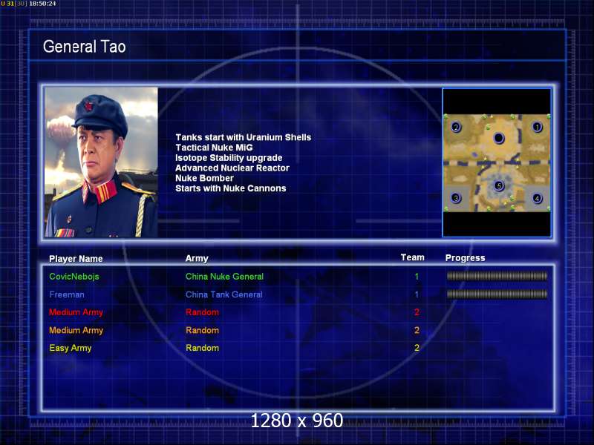The height and width of the screenshot is (445, 594).
Task: Click start position 1 on minimap
Action: [537, 127]
